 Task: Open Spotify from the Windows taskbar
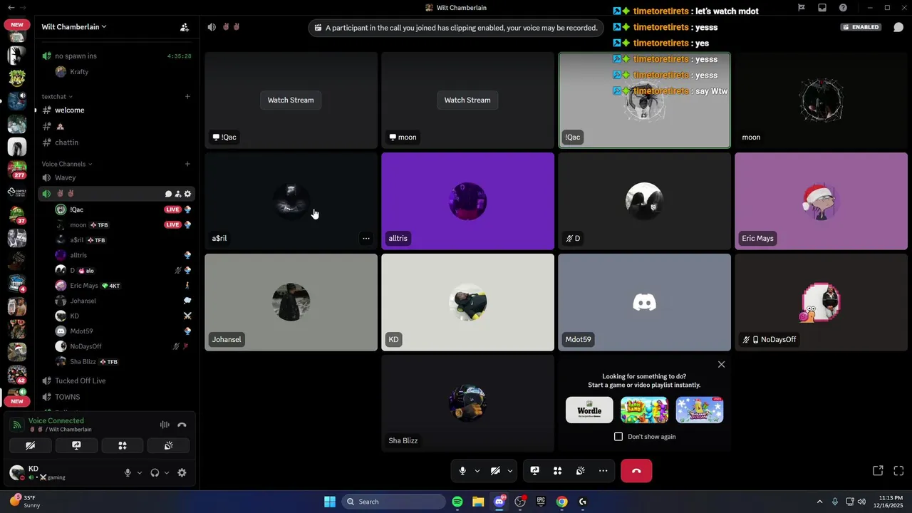pos(457,502)
